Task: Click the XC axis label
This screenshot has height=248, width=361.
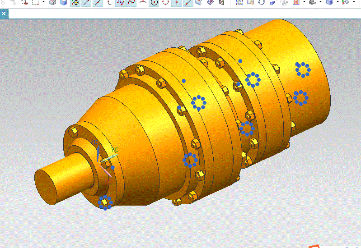Action: tap(108, 182)
